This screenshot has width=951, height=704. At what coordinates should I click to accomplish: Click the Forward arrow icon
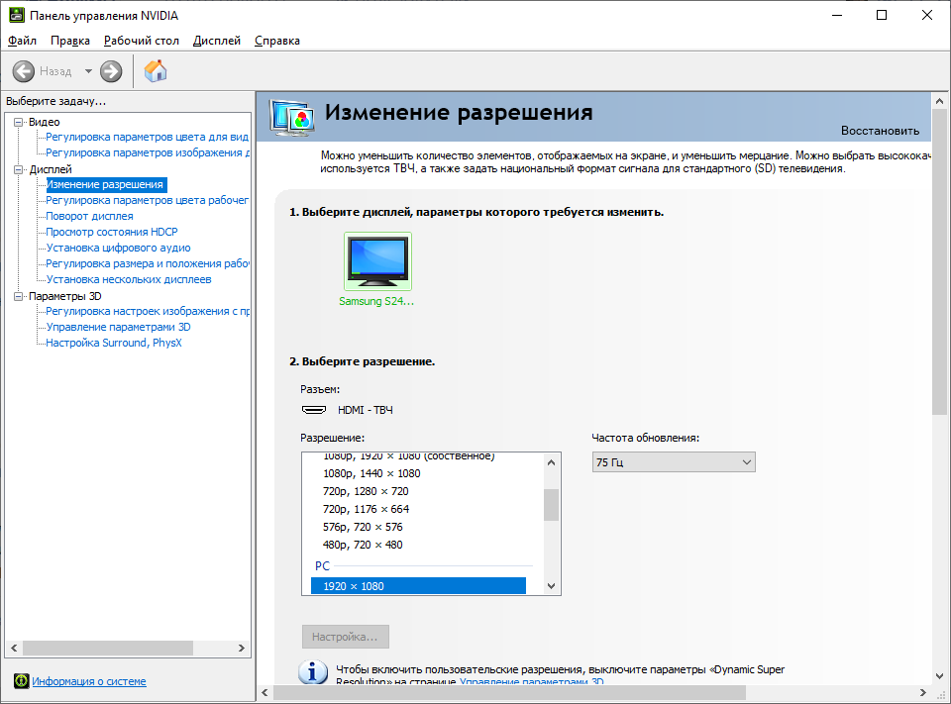(x=111, y=71)
